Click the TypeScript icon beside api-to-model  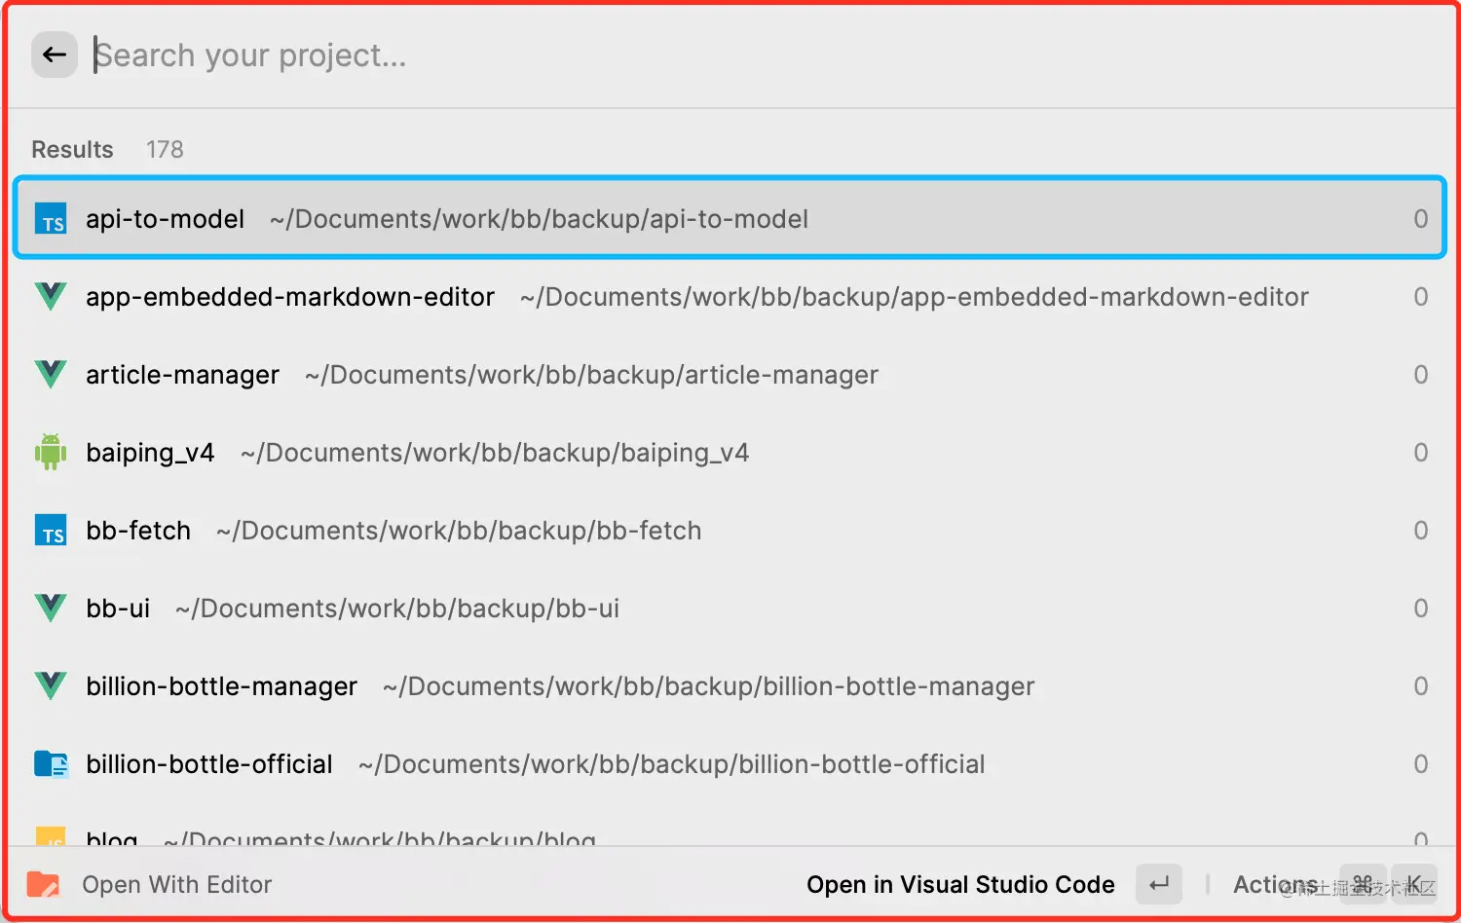pyautogui.click(x=51, y=219)
